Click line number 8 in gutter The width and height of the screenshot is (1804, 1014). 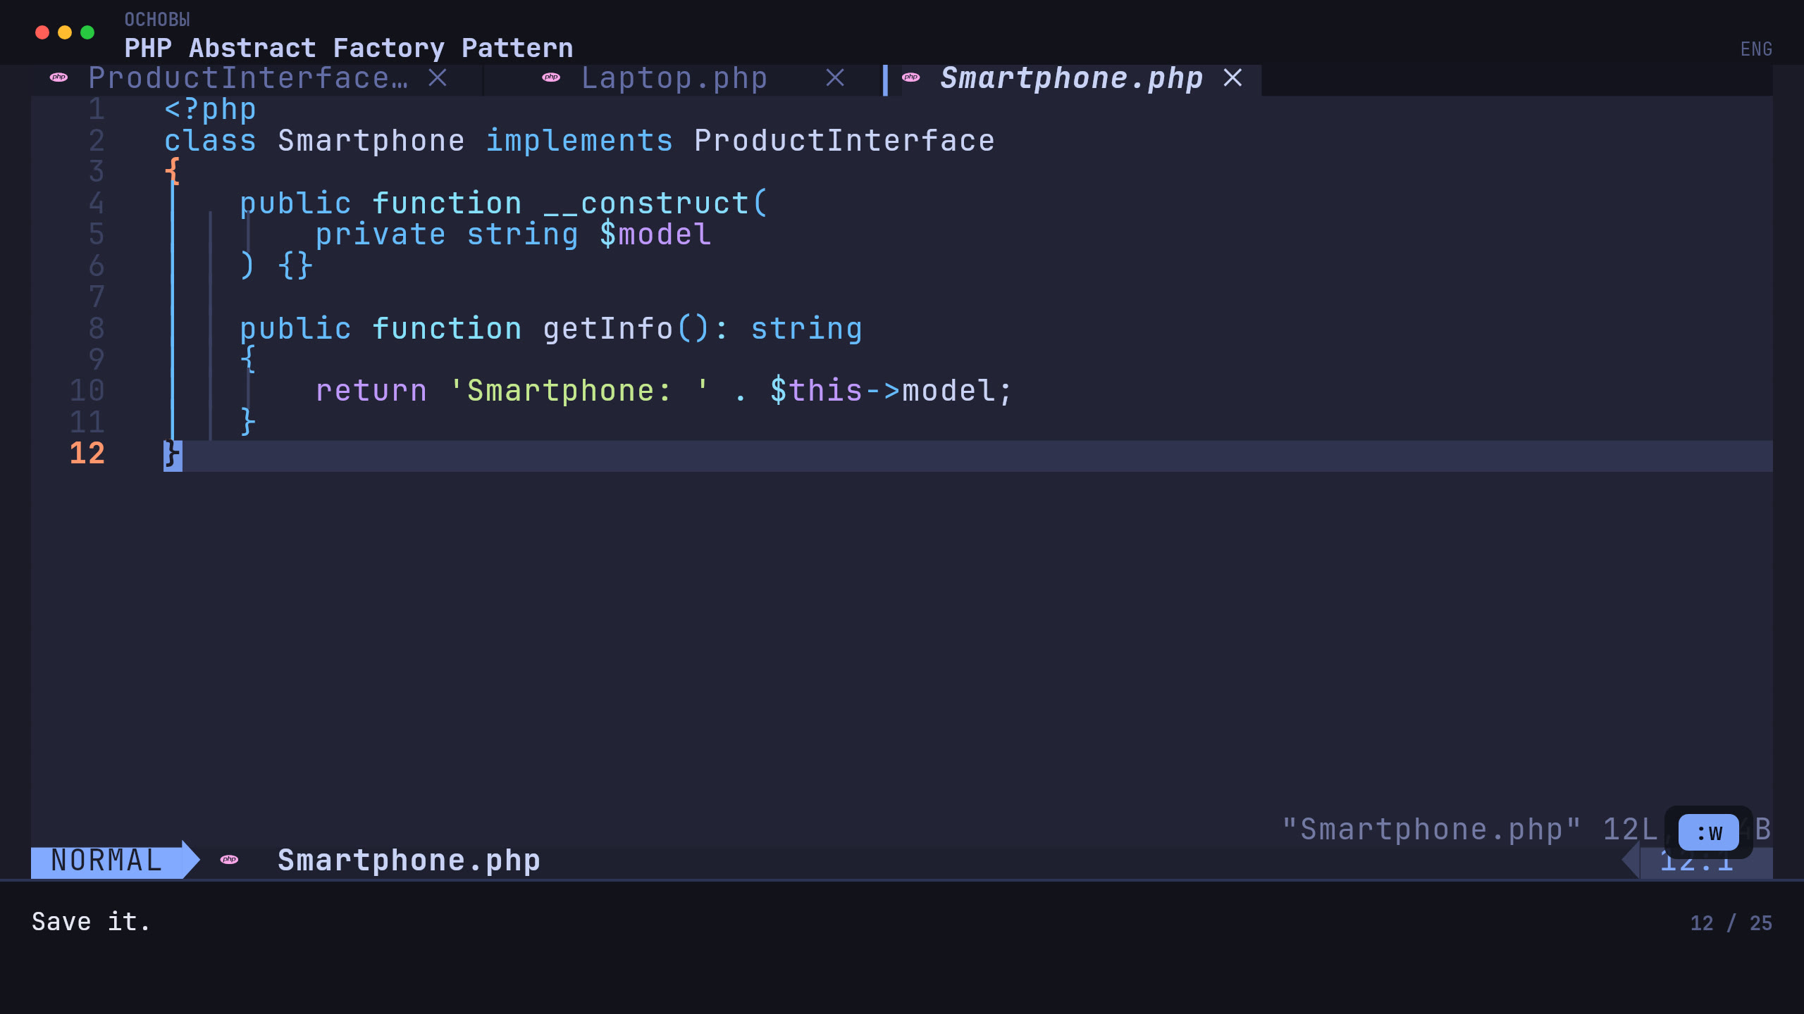pos(97,329)
